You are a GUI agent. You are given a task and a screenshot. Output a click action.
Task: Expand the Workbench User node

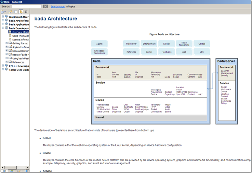[x=3, y=17]
